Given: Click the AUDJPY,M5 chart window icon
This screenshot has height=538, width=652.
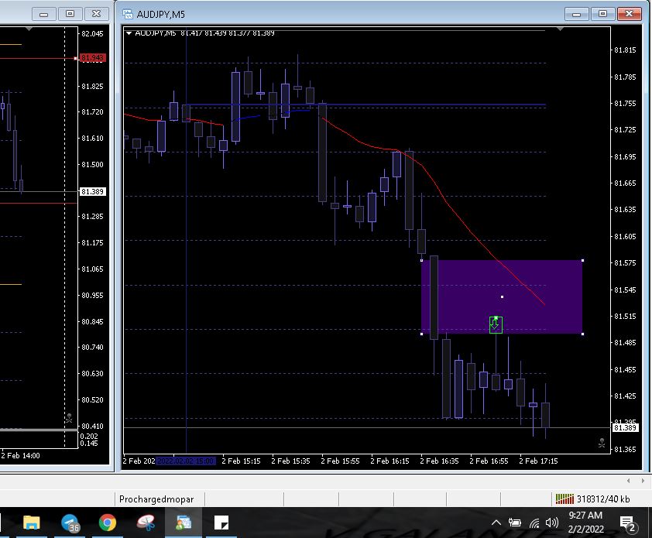Looking at the screenshot, I should pos(128,14).
